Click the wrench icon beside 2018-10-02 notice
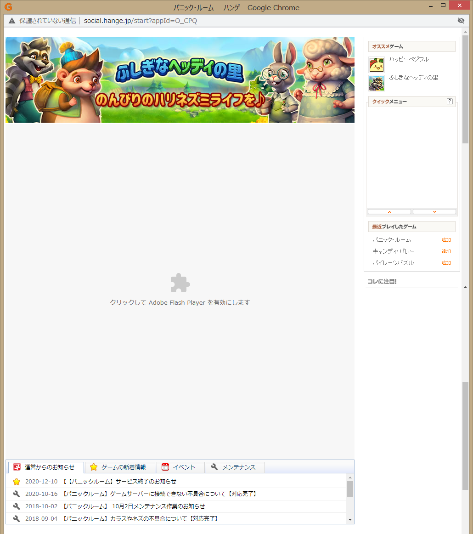The width and height of the screenshot is (473, 534). (x=17, y=506)
